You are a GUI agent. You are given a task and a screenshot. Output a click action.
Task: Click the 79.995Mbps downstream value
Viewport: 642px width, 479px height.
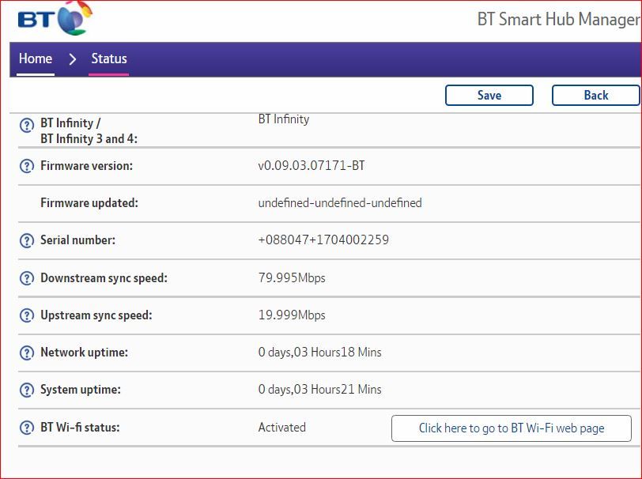292,277
